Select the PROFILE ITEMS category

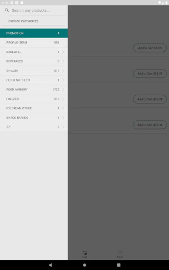34,43
